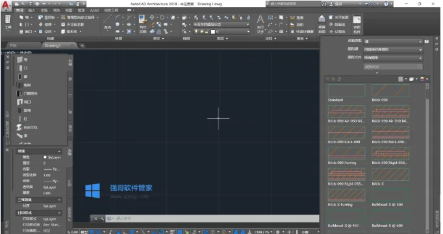This screenshot has height=234, width=443.
Task: Open the 插入 Insert ribbon tab
Action: 32,10
